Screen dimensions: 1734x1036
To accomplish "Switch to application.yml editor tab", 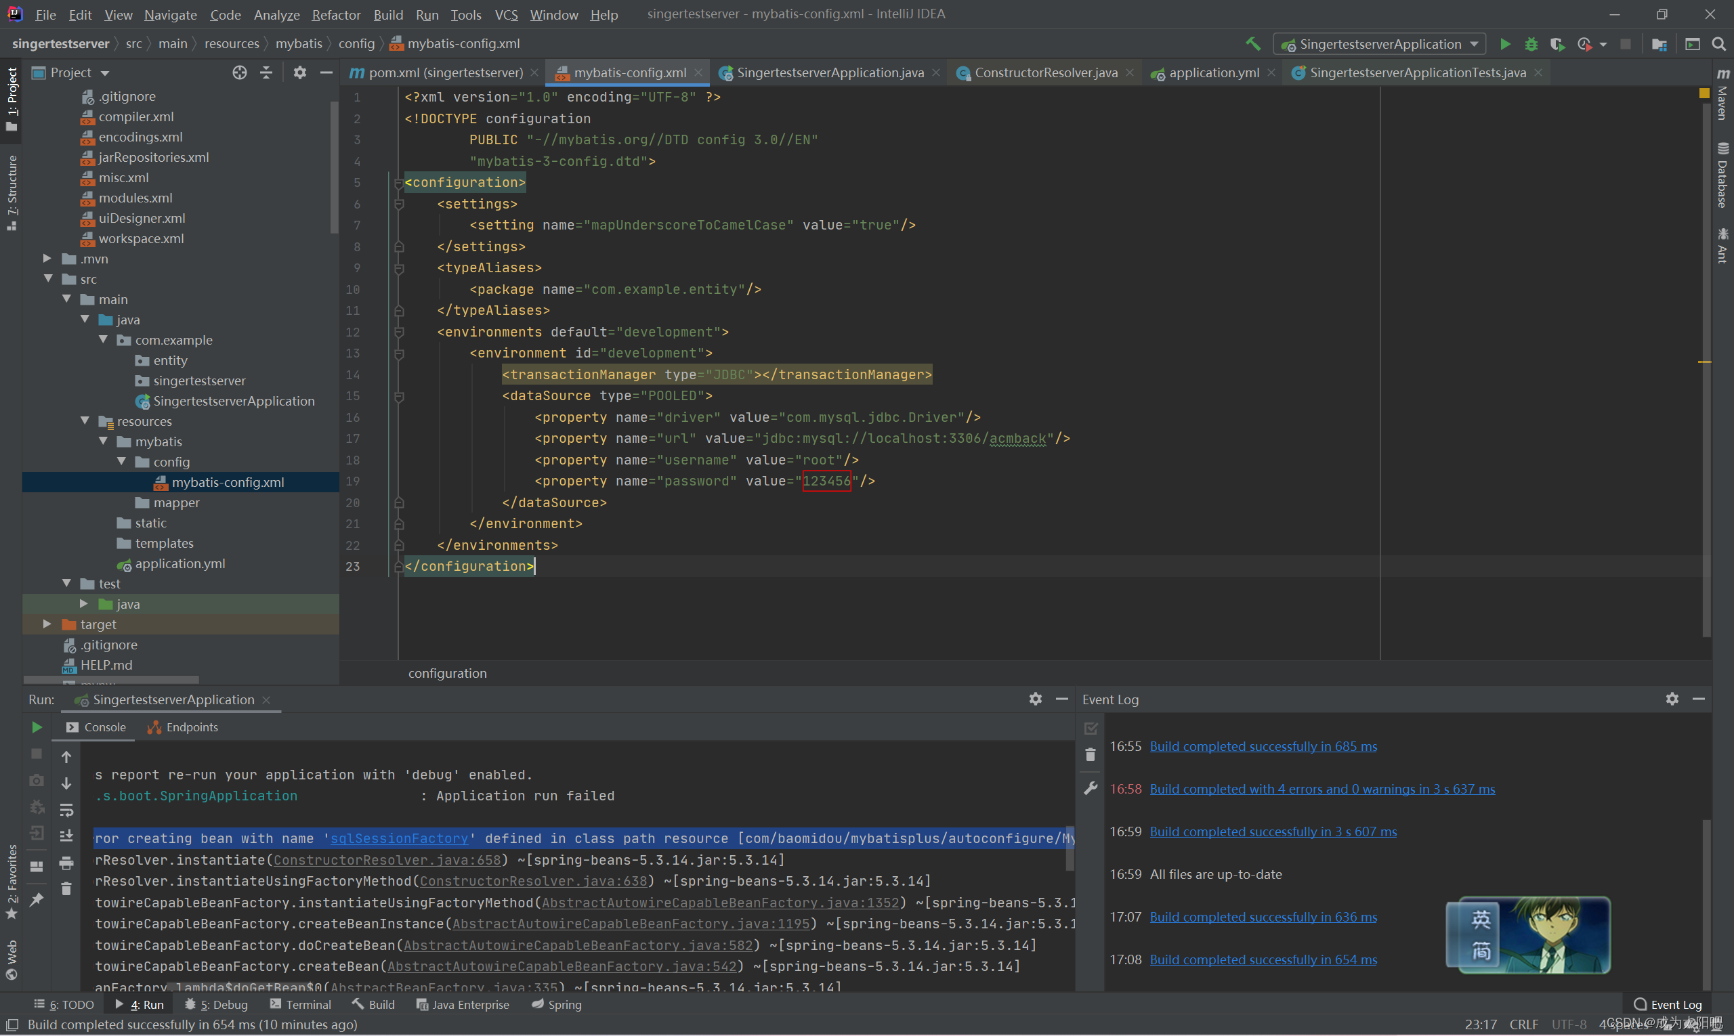I will coord(1213,72).
